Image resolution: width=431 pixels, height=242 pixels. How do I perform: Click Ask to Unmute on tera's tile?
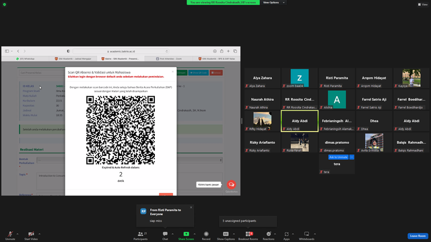pyautogui.click(x=338, y=157)
